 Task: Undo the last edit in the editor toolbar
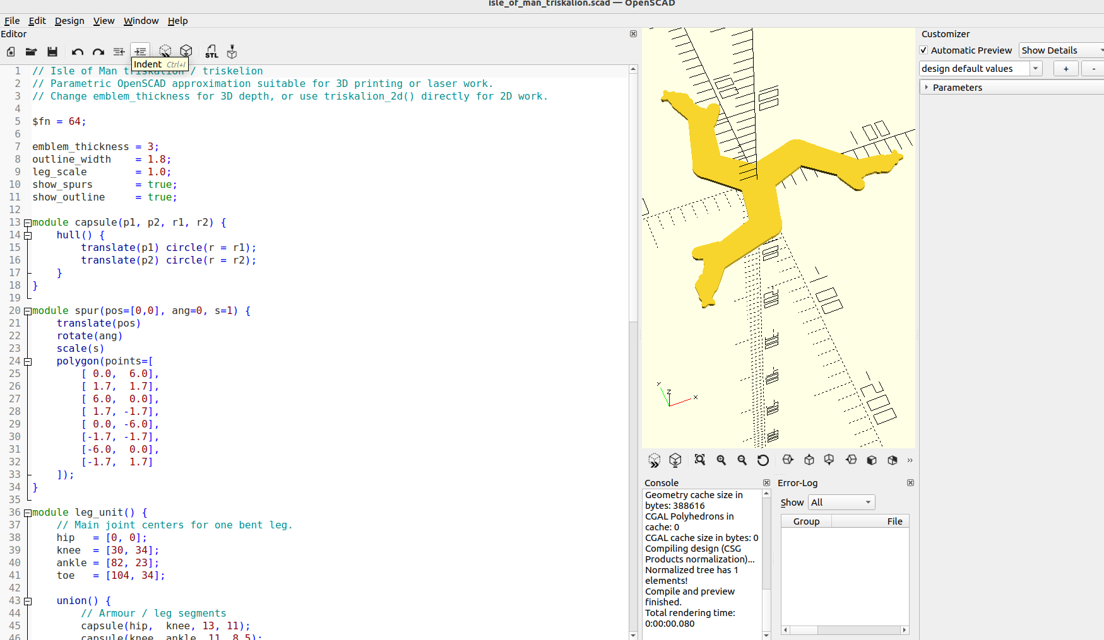tap(78, 52)
